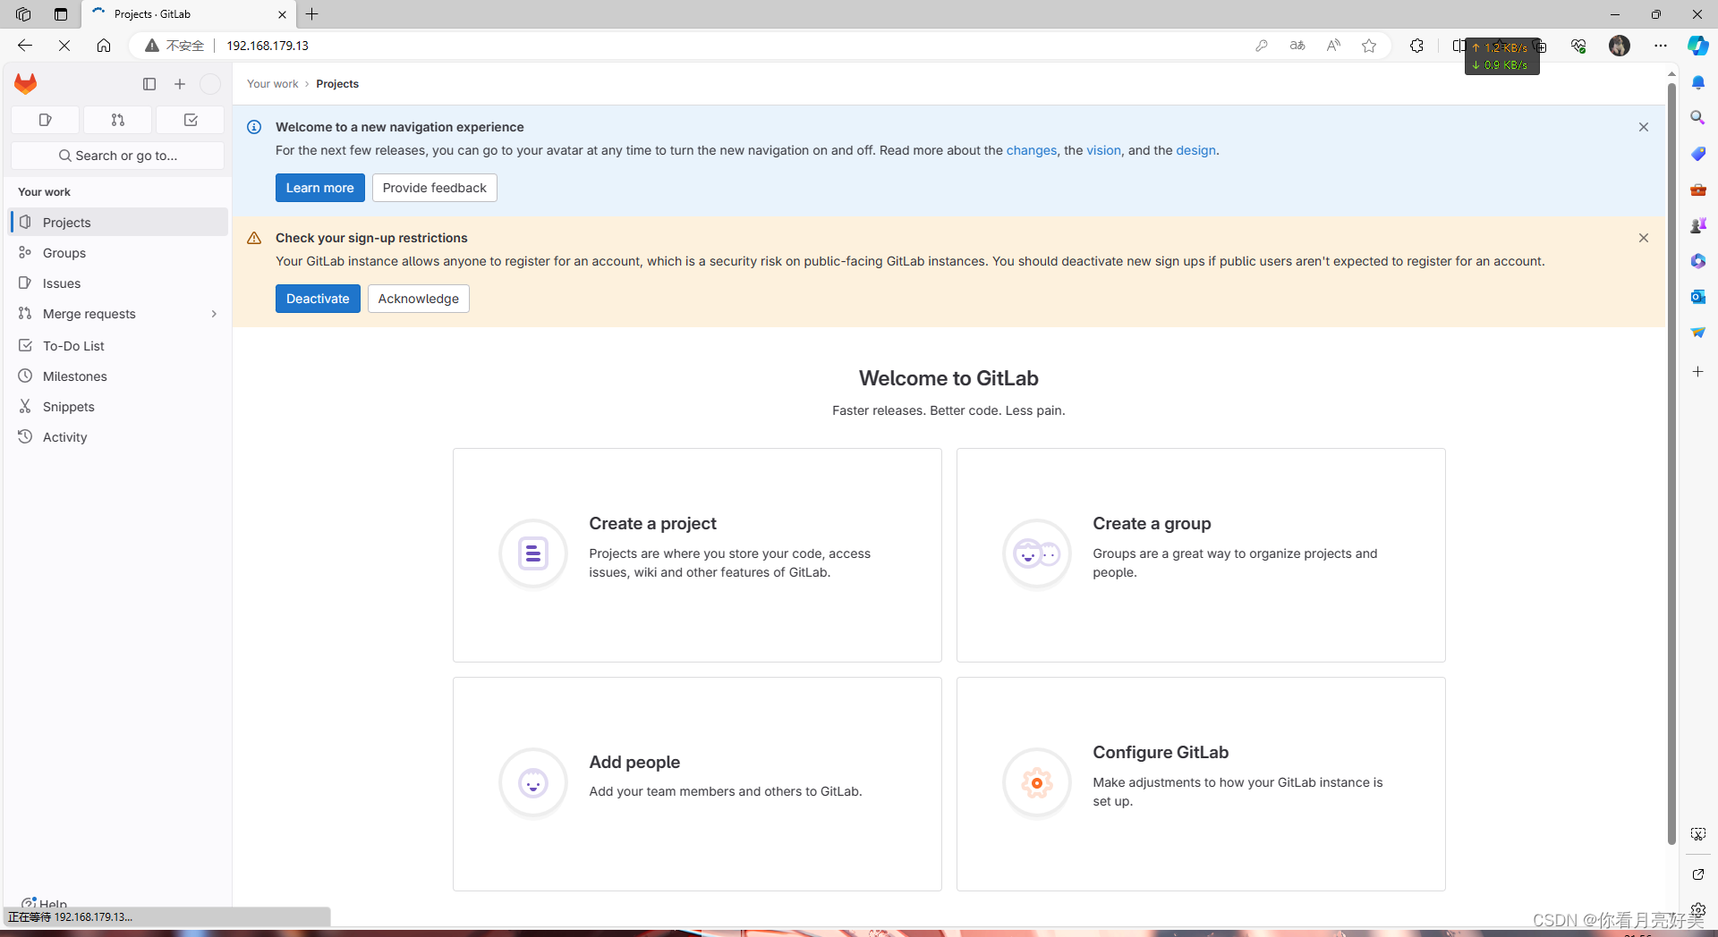Viewport: 1718px width, 937px height.
Task: Toggle the sidebar collapse icon
Action: point(149,84)
